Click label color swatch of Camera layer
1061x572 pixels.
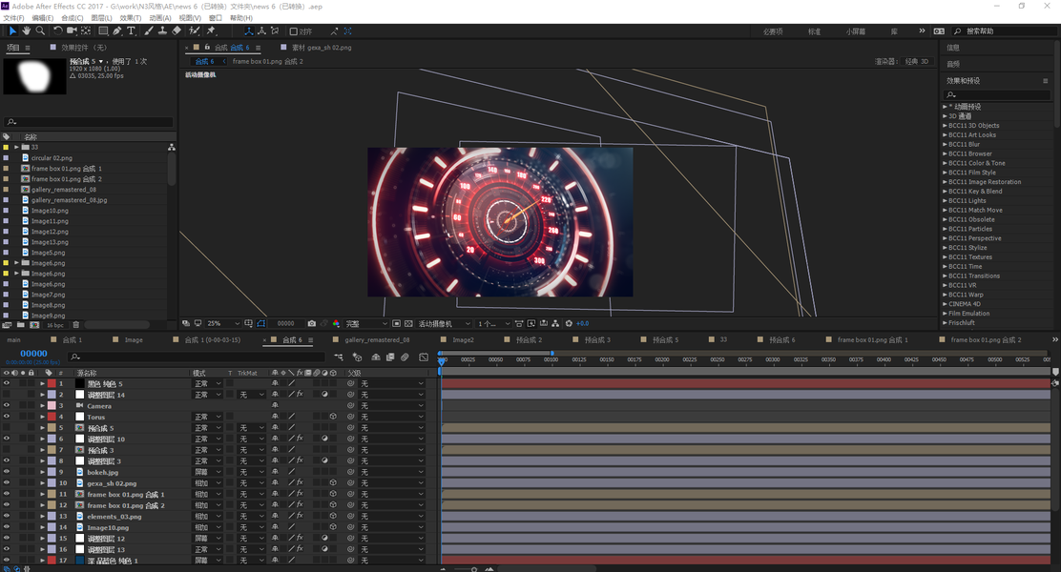click(52, 406)
